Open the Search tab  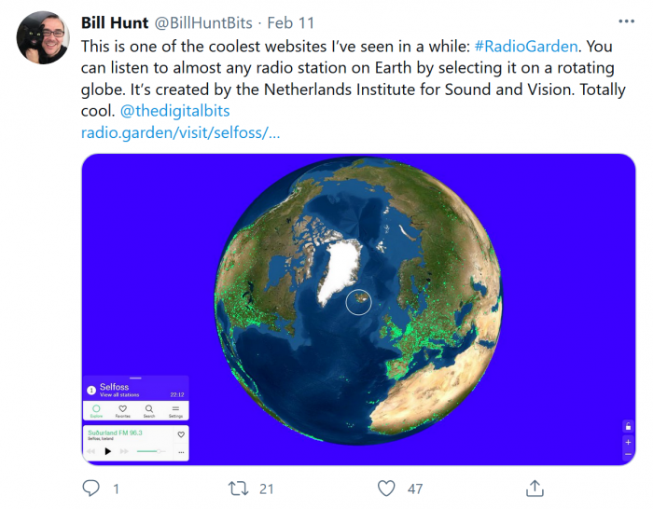(x=149, y=411)
